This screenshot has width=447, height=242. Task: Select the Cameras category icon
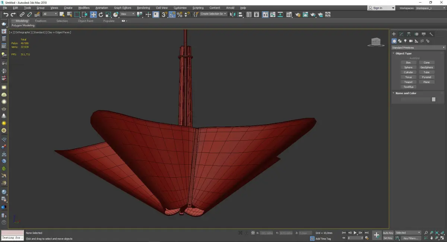click(411, 41)
